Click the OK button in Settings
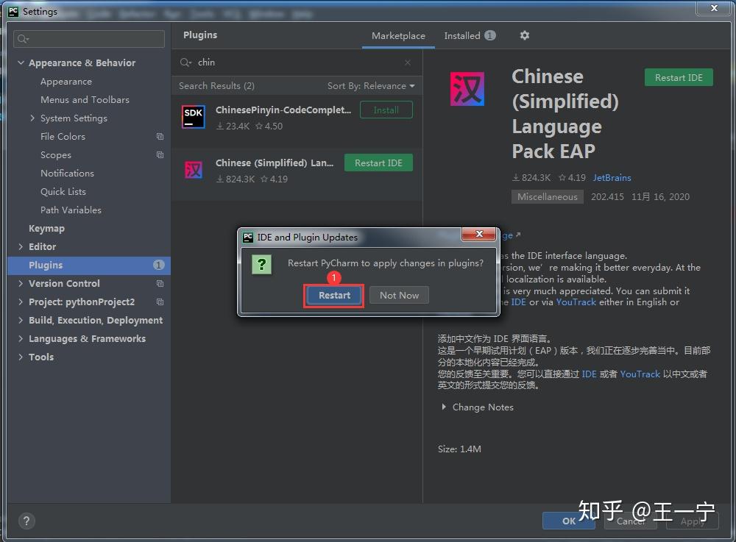The height and width of the screenshot is (542, 736). click(x=569, y=521)
